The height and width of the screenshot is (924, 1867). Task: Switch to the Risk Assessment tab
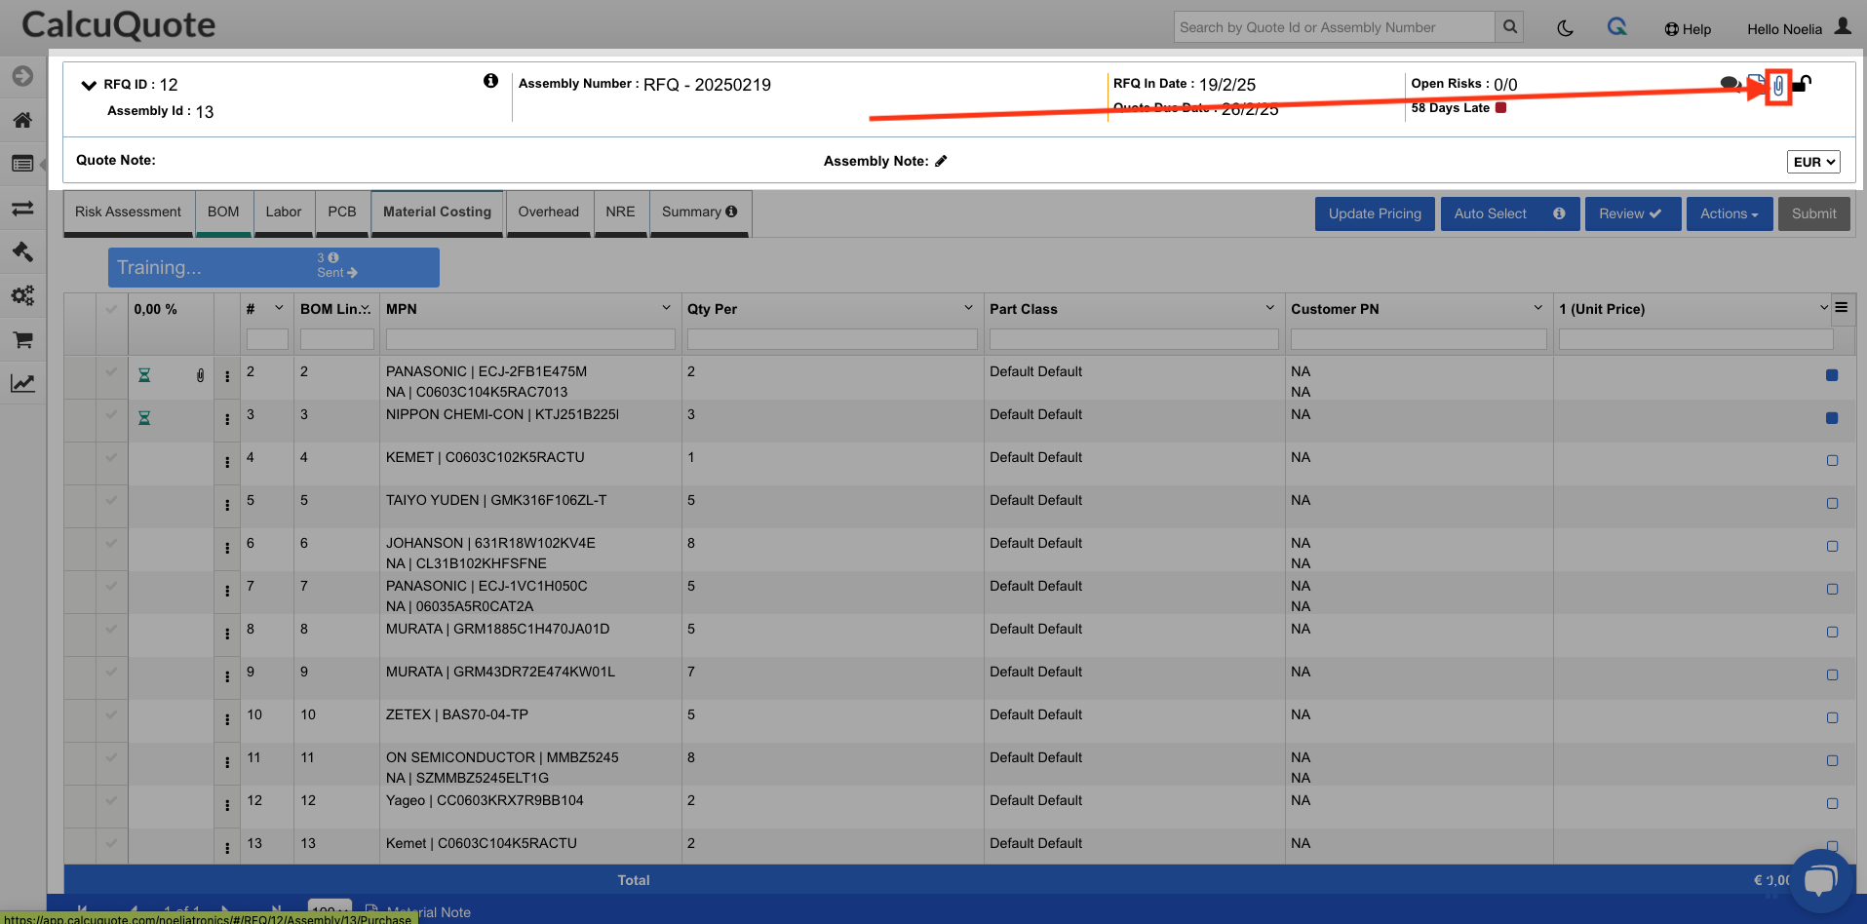pyautogui.click(x=128, y=212)
